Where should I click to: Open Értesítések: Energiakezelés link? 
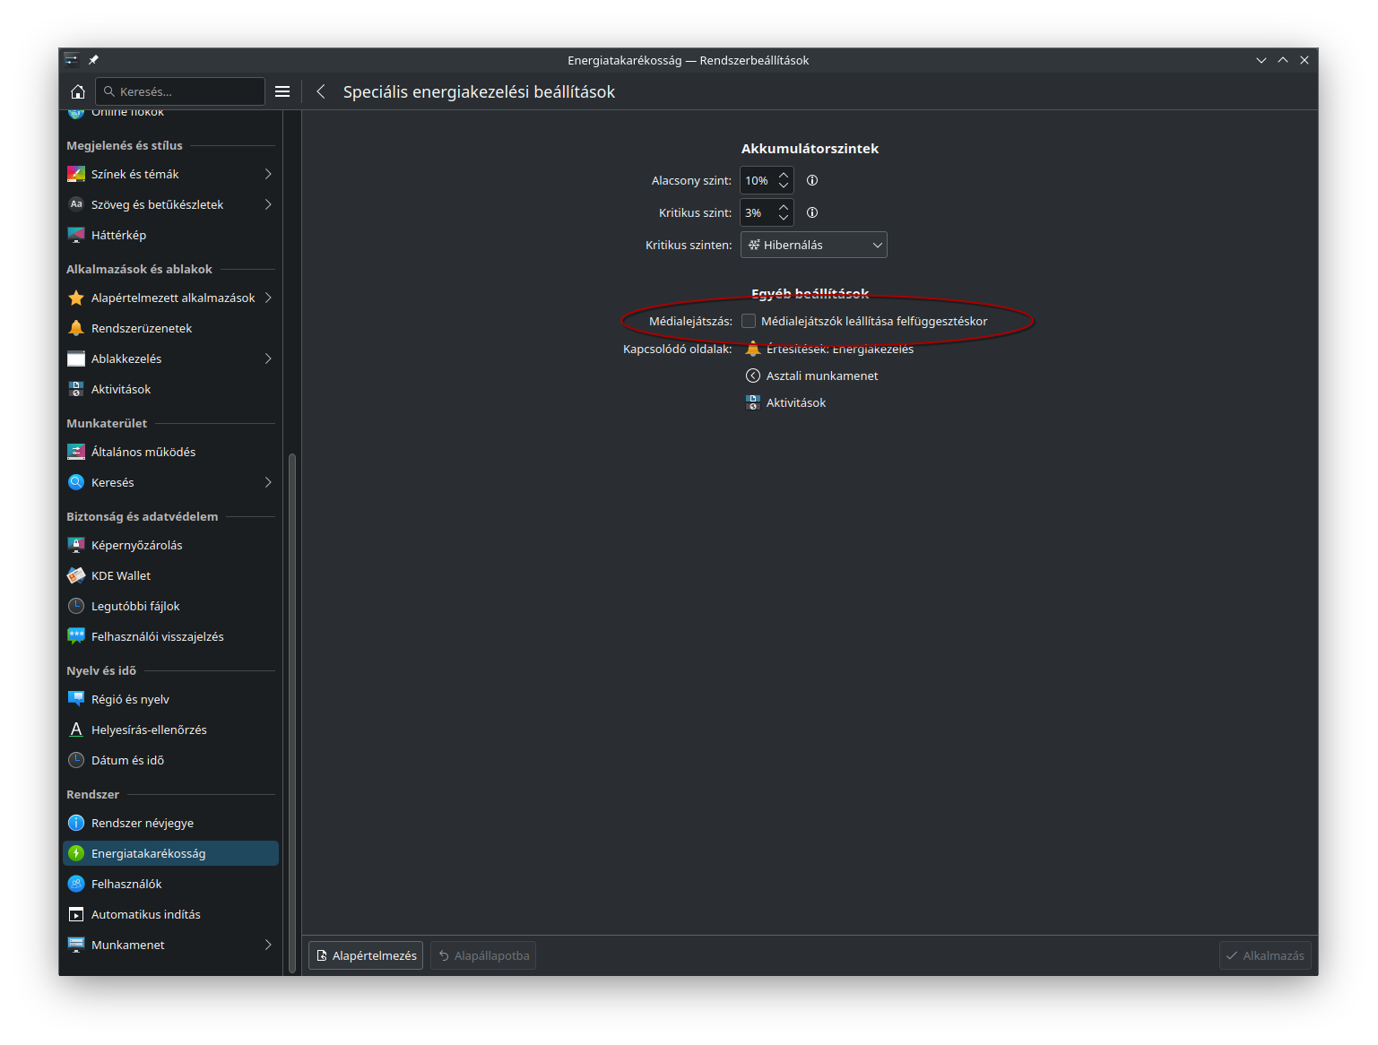(839, 349)
